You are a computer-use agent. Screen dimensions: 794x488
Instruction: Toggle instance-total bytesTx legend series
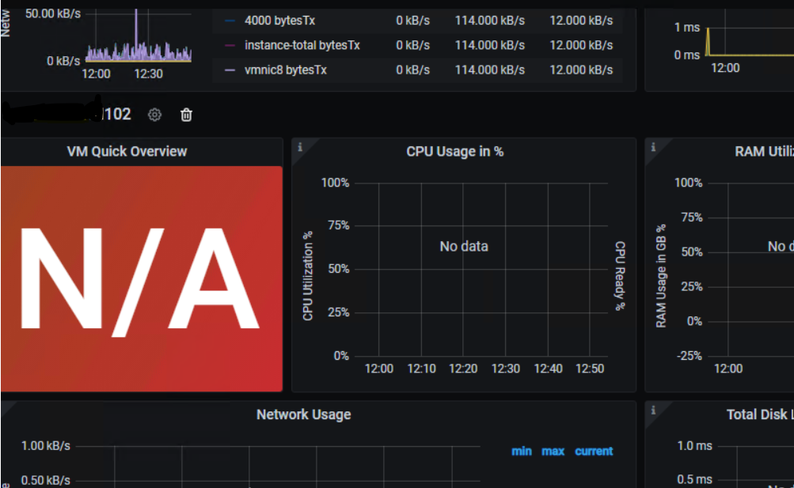pos(302,46)
